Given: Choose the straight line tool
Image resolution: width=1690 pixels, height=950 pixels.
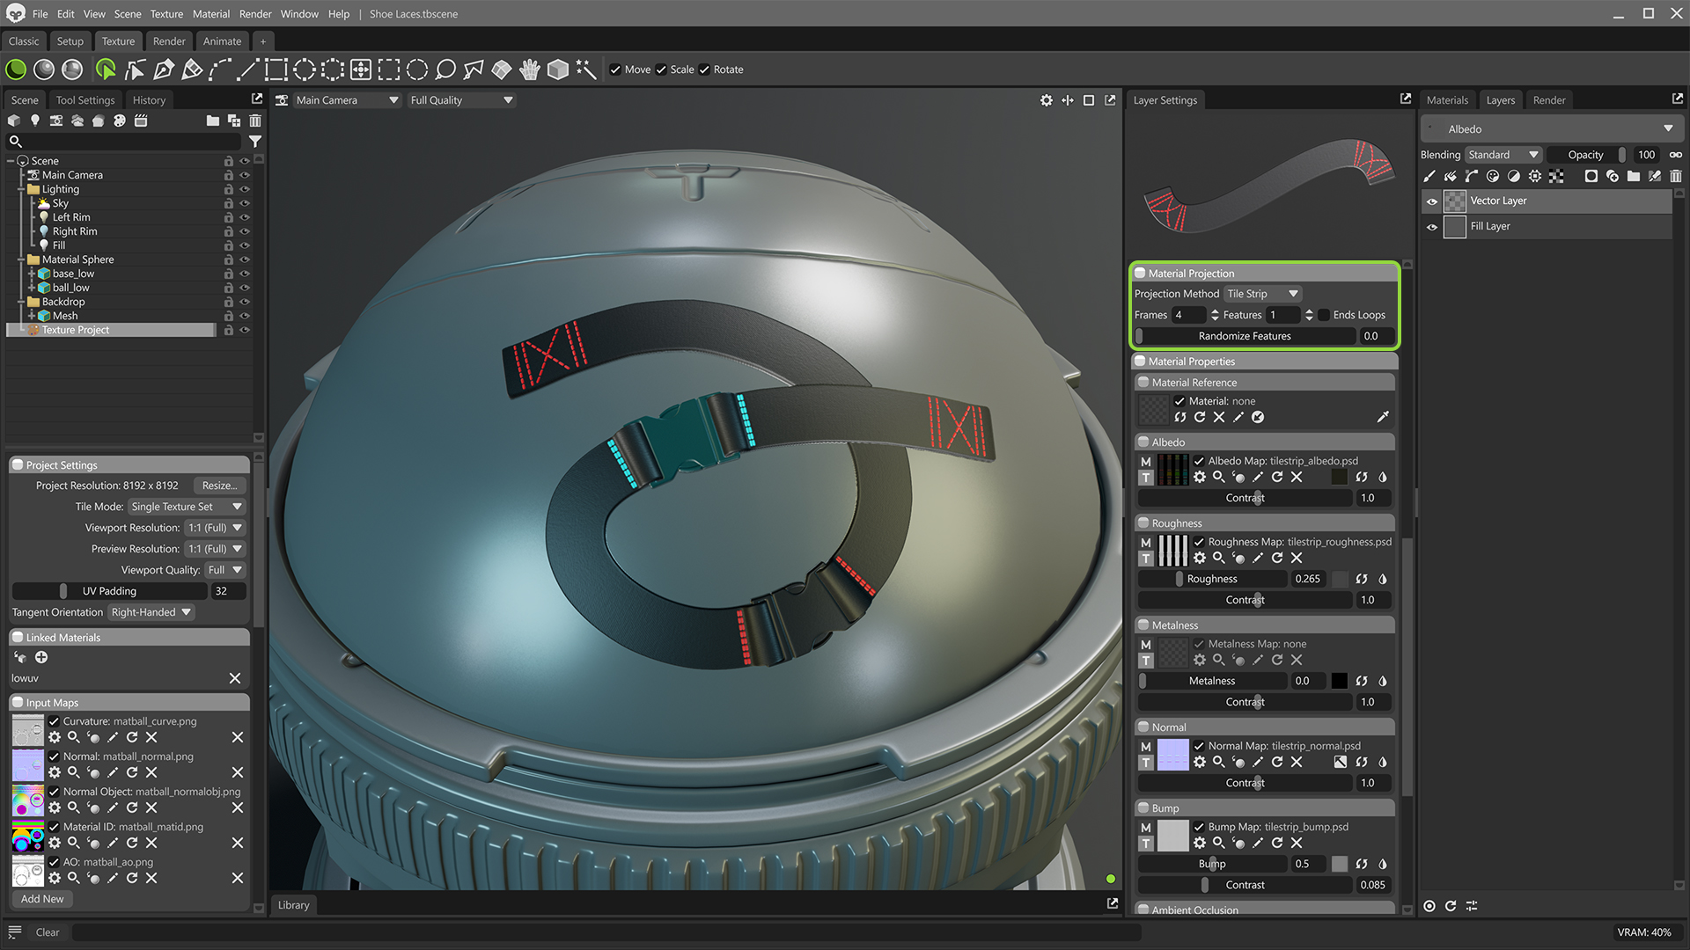Looking at the screenshot, I should [x=248, y=69].
